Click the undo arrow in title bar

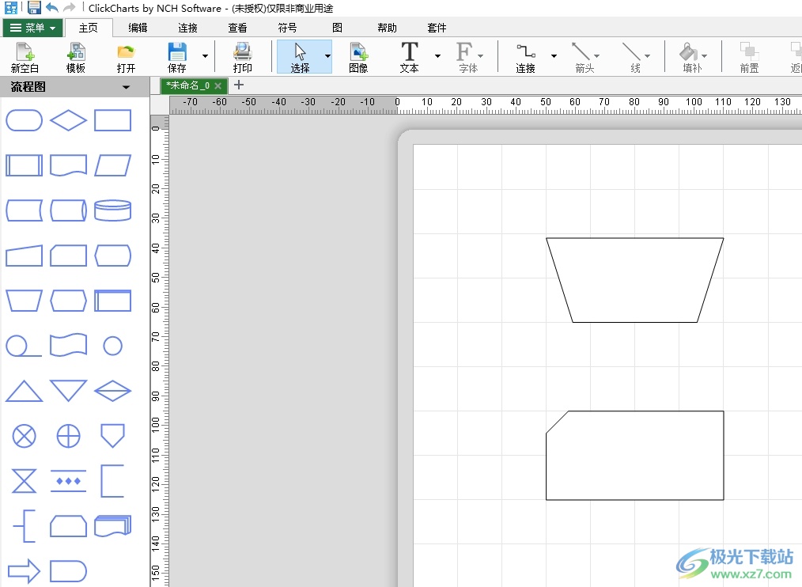(51, 7)
